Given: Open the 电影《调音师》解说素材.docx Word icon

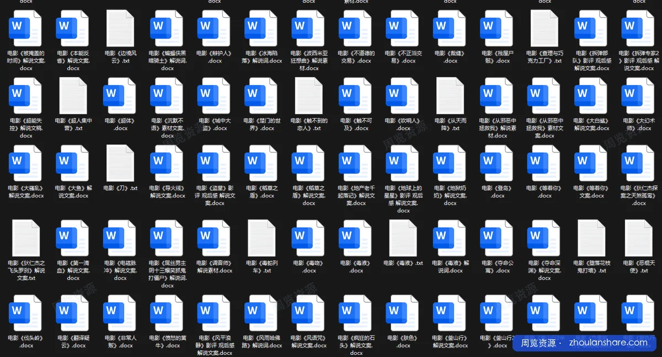Looking at the screenshot, I should [x=214, y=238].
